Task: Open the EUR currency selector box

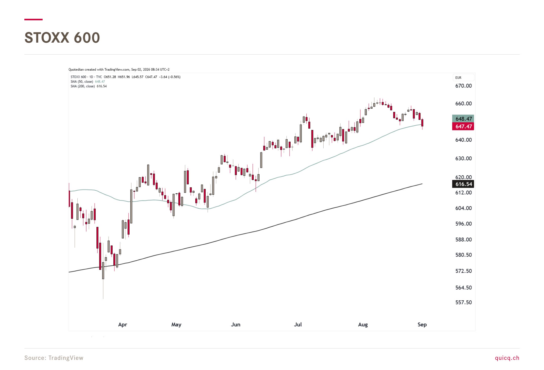Action: (463, 78)
